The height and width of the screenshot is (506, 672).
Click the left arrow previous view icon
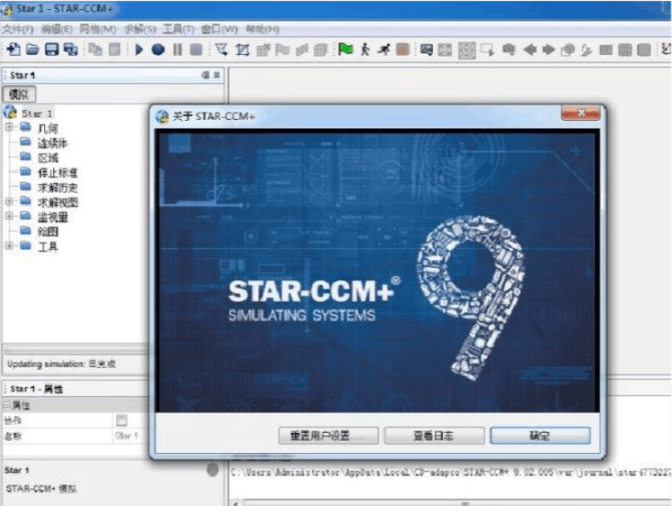pyautogui.click(x=530, y=49)
